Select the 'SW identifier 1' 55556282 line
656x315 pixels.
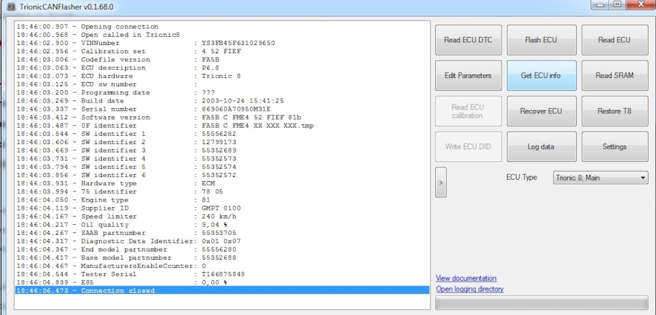point(222,134)
